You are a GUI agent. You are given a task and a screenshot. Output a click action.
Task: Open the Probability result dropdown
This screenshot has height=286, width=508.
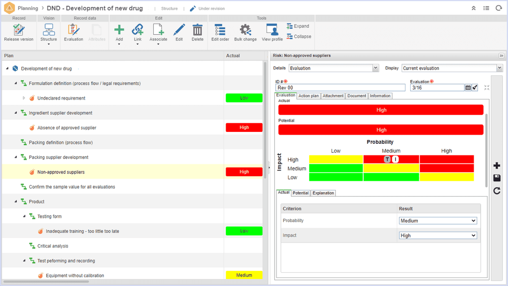tap(438, 221)
